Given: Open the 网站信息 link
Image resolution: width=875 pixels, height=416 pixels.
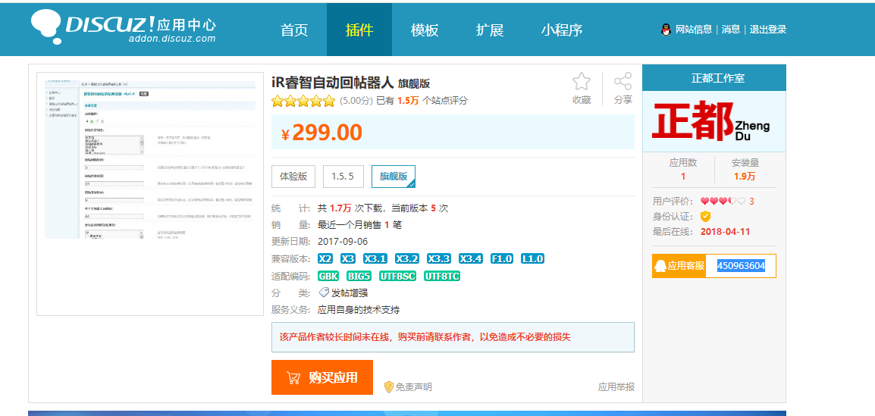Looking at the screenshot, I should (x=694, y=30).
